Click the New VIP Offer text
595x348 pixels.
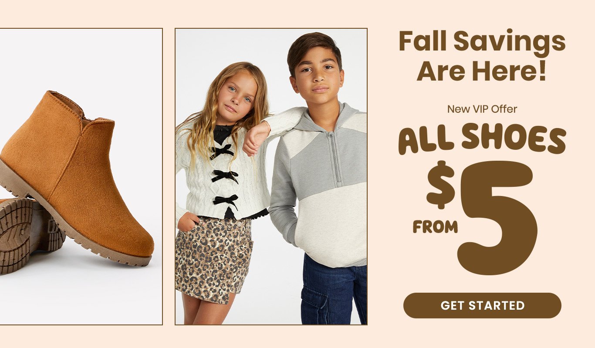click(x=482, y=109)
